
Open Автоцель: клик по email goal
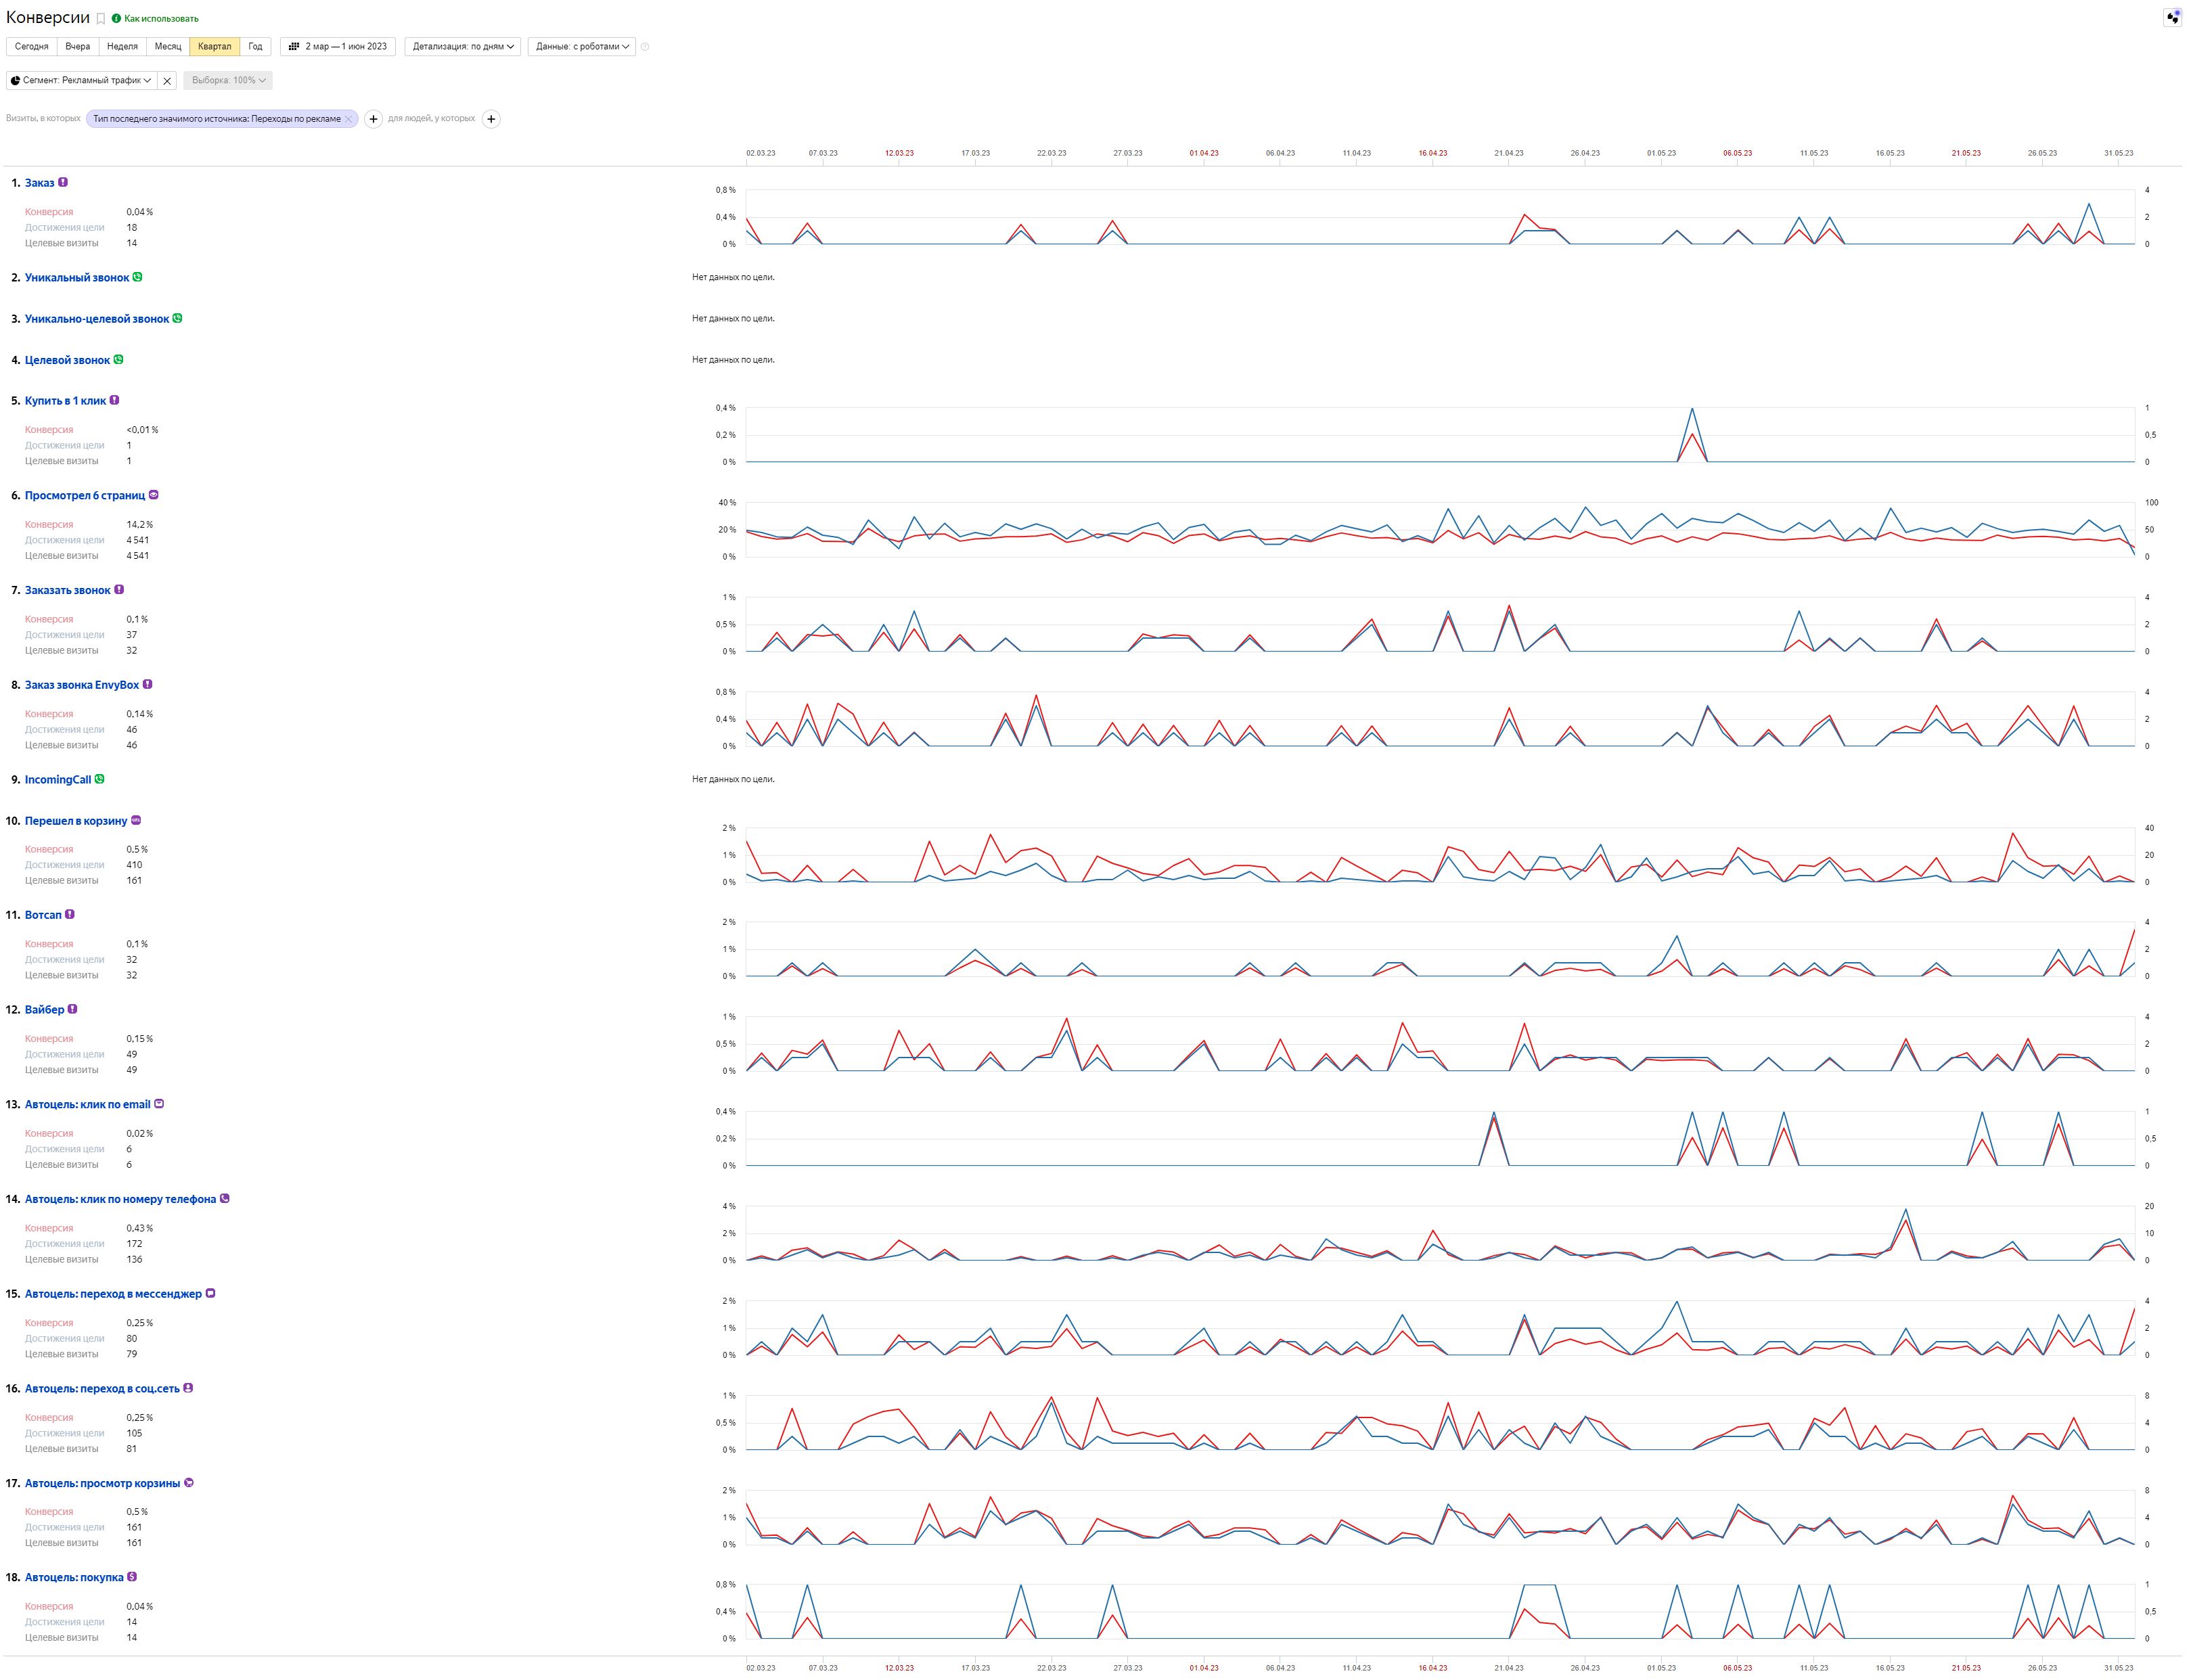click(x=88, y=1105)
